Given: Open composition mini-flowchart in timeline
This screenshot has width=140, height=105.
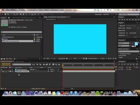Looking at the screenshot, I should coord(34,64).
